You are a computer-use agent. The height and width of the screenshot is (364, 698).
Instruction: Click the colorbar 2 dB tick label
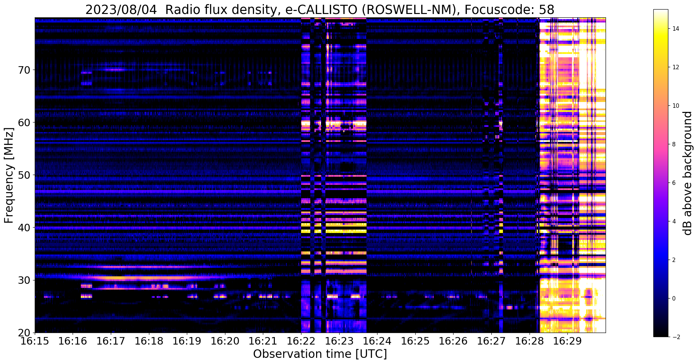tap(673, 260)
